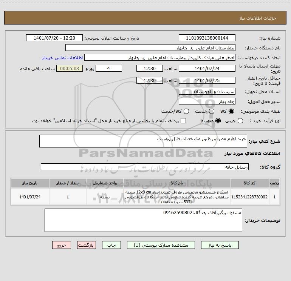Click the 'اطلاعات کالاهای مورد نیاز' section heading
291x281 pixels.
coord(252,154)
